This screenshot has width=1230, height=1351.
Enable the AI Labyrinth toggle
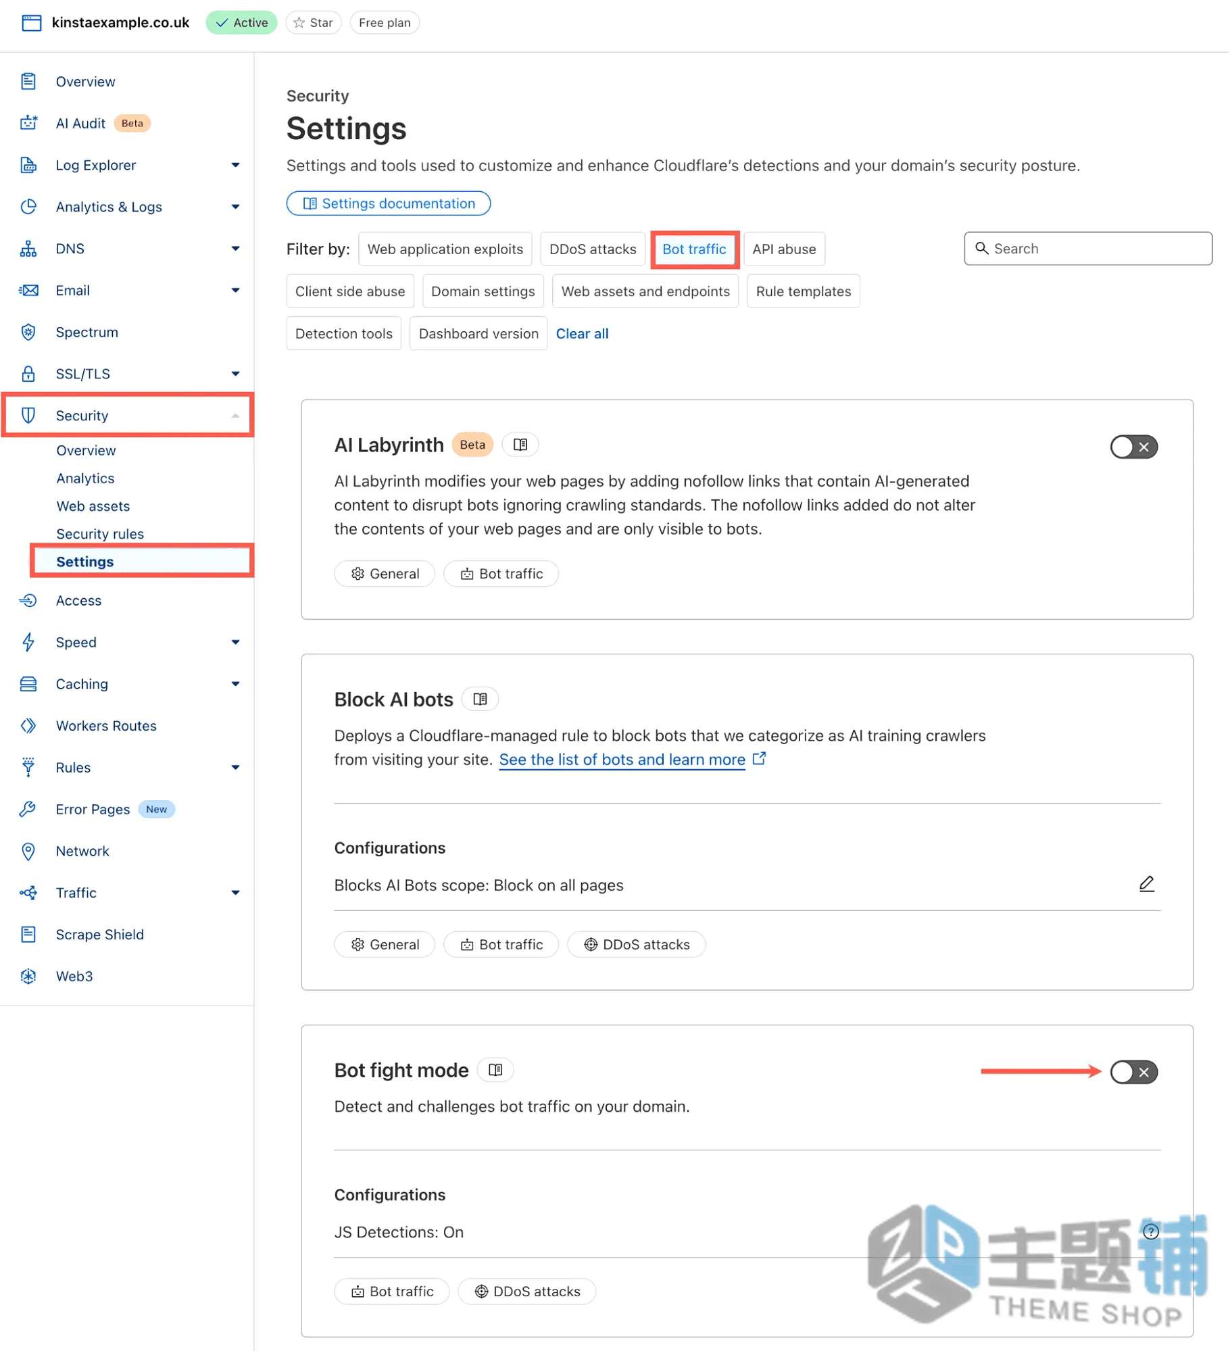click(x=1135, y=447)
